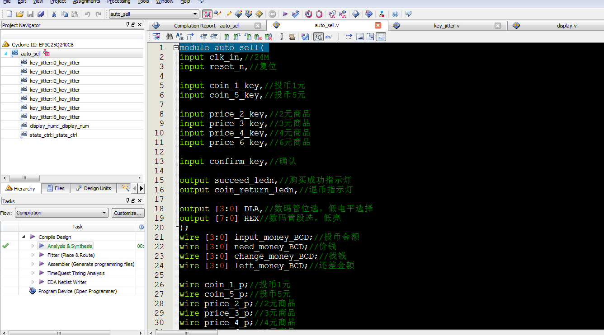Collapse the module auto_sell code fold
Screen dimensions: 604x335
pos(176,48)
